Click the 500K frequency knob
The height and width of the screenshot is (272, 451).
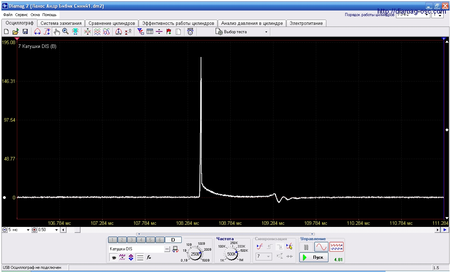point(231,253)
